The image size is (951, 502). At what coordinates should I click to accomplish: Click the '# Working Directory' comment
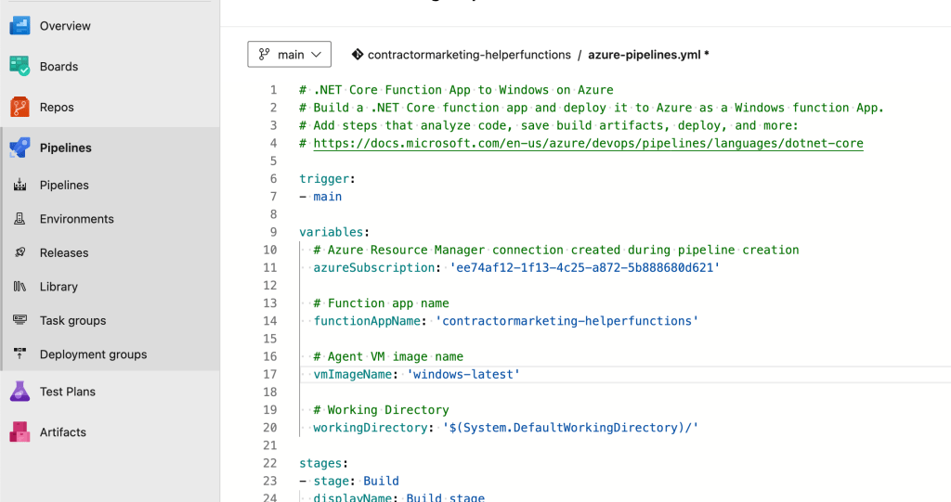(x=381, y=410)
